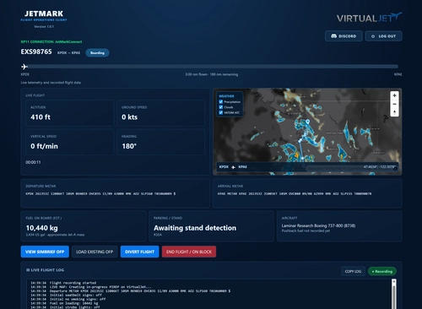Click the departure METAR string
This screenshot has height=309, width=422.
point(100,193)
